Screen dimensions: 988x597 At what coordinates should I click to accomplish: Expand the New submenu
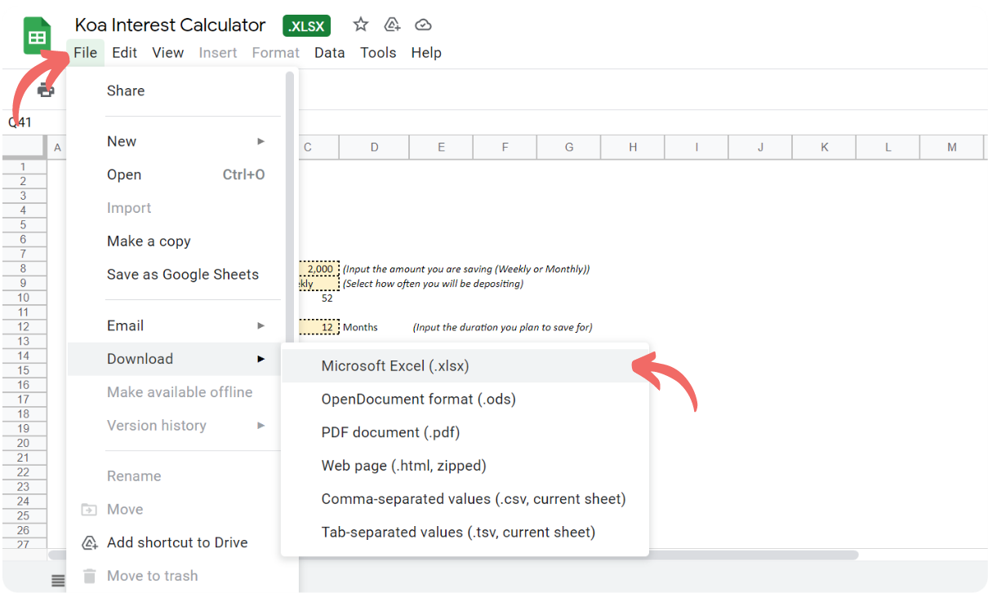(x=176, y=141)
